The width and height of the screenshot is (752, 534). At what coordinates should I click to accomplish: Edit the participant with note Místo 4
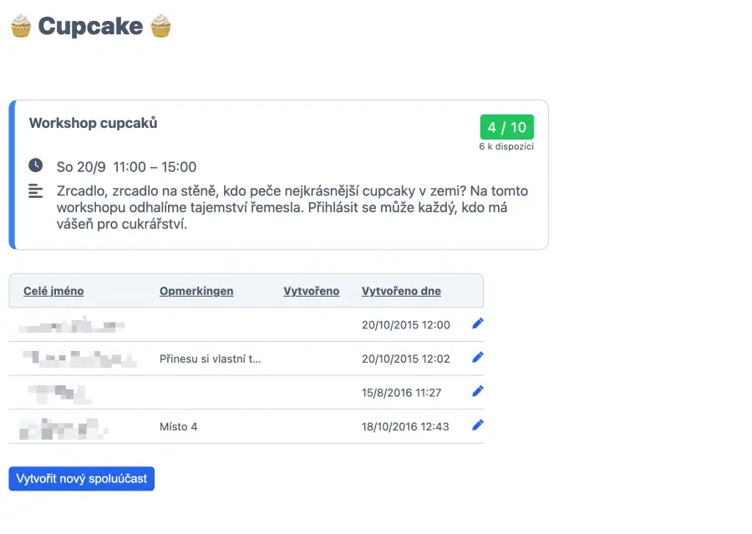tap(478, 425)
